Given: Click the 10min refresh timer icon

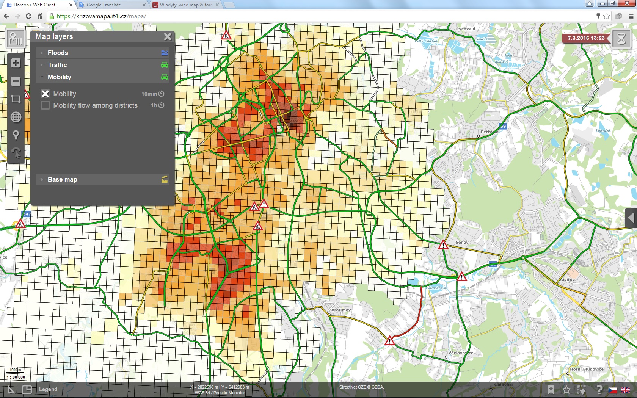Looking at the screenshot, I should 162,94.
